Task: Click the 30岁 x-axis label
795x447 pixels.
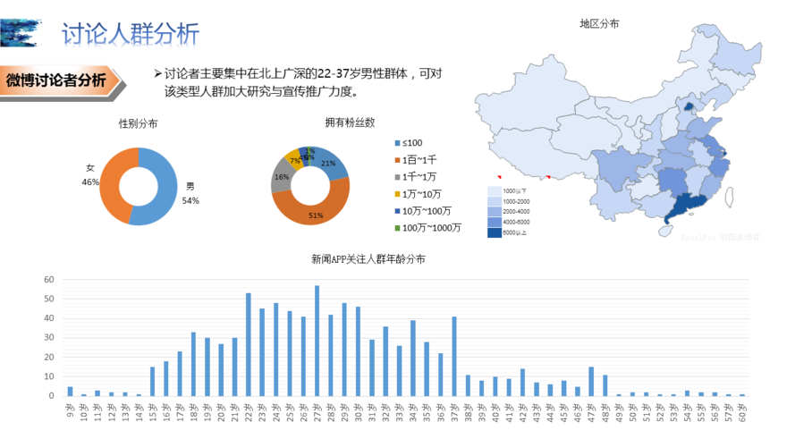Action: (x=358, y=412)
